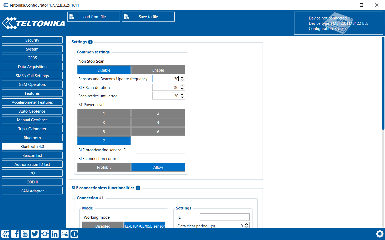This screenshot has width=385, height=240.
Task: Select BT Power Level 2
Action: click(x=158, y=113)
